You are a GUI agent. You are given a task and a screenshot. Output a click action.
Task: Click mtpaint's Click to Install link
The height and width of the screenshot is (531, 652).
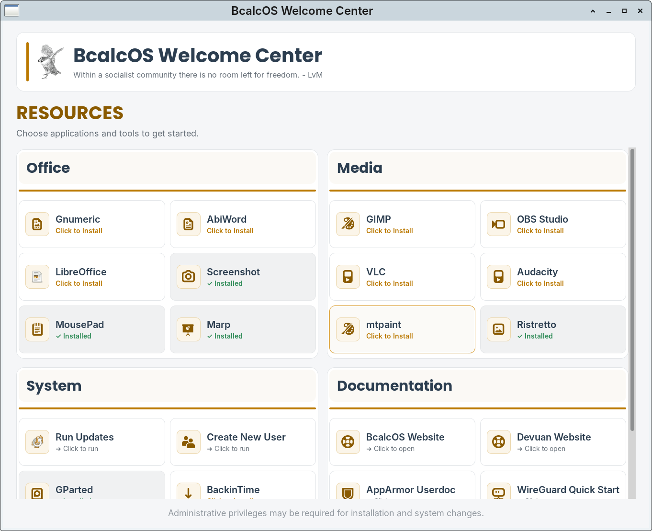[390, 336]
